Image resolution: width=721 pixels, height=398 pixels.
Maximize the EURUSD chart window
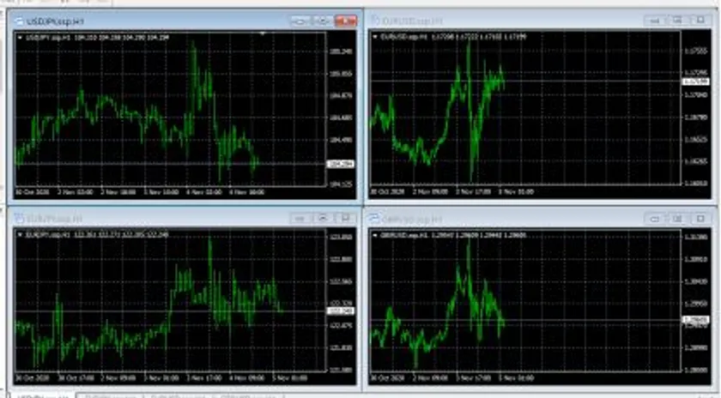678,21
